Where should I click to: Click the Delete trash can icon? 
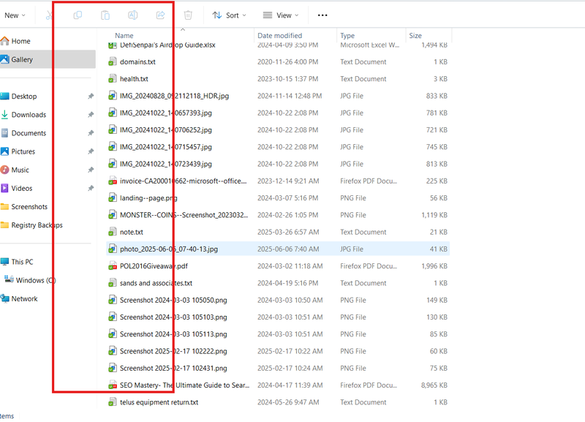(188, 15)
